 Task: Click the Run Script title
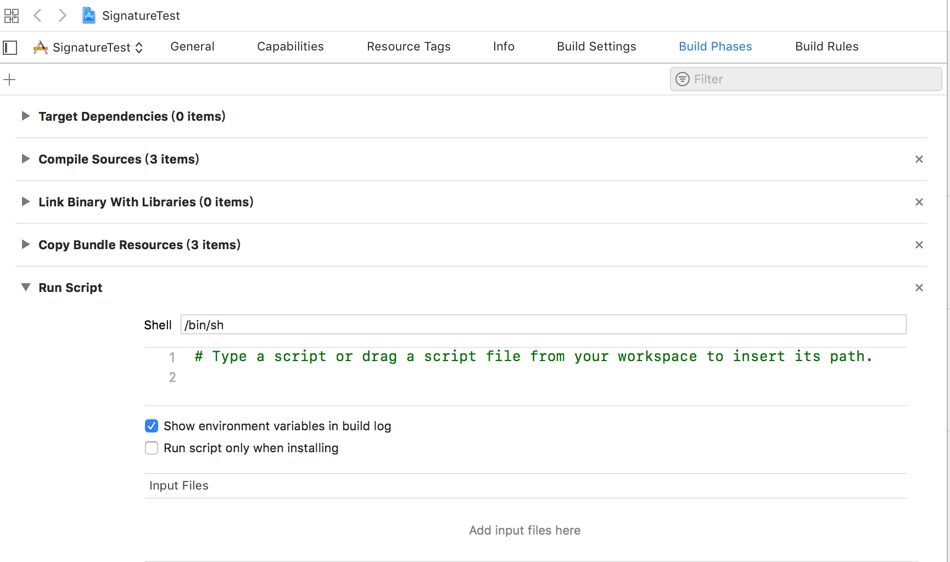[x=70, y=288]
